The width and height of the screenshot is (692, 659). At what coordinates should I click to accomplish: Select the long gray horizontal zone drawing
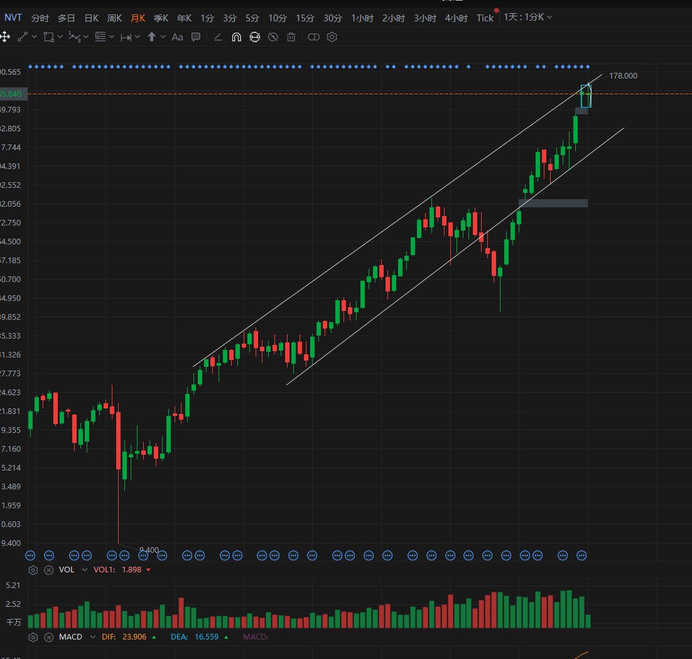(x=553, y=203)
